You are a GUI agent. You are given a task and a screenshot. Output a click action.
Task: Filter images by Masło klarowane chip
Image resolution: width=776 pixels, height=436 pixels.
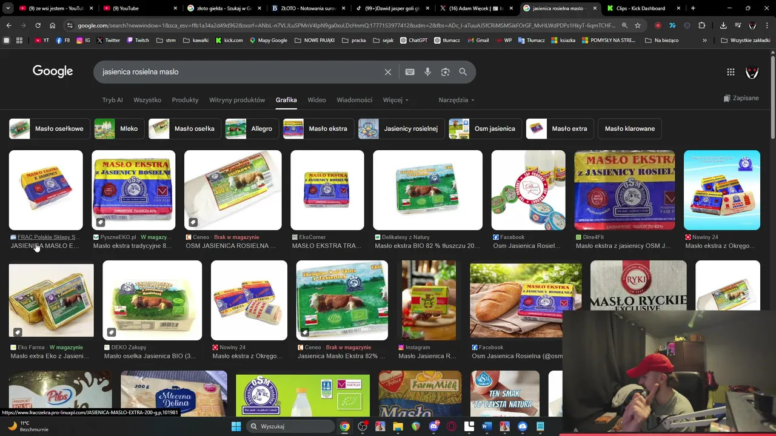629,128
